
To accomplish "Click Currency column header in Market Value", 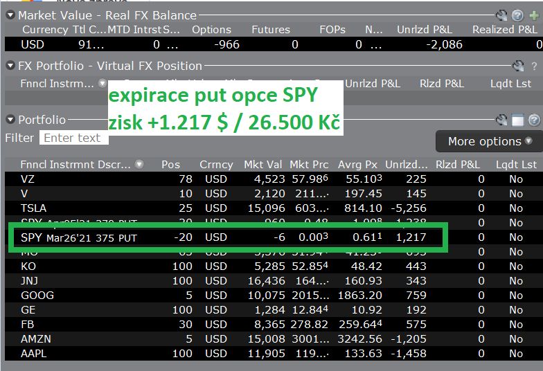I will [x=46, y=30].
